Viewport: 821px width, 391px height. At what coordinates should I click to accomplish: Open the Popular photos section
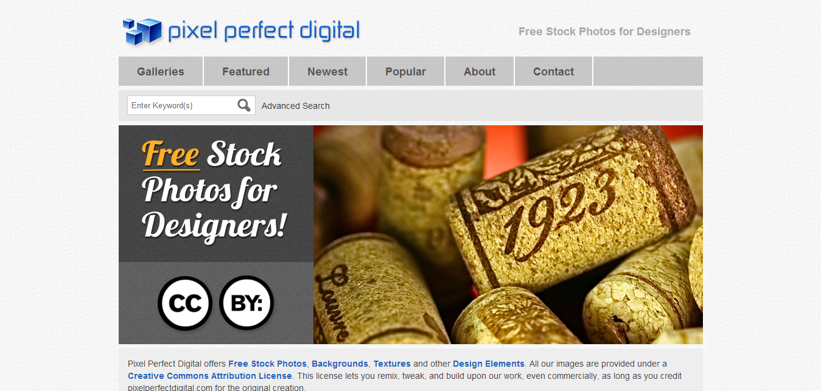[405, 71]
